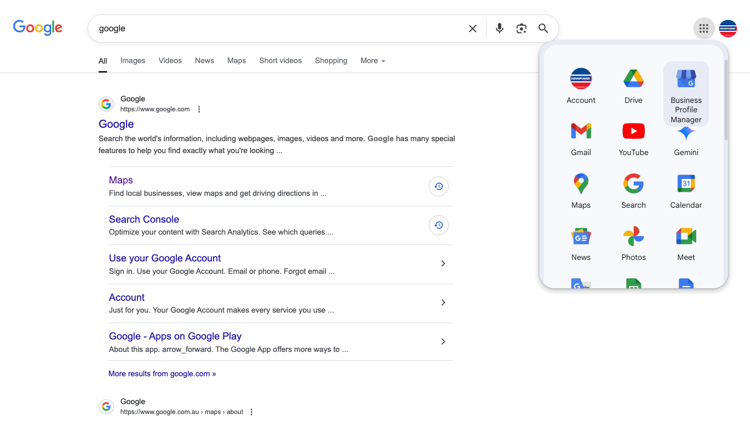
Task: Open YouTube in the apps launcher
Action: tap(633, 139)
